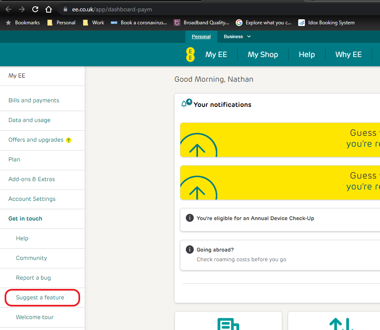Open the Help menu in top navigation
This screenshot has height=330, width=380.
tap(307, 55)
